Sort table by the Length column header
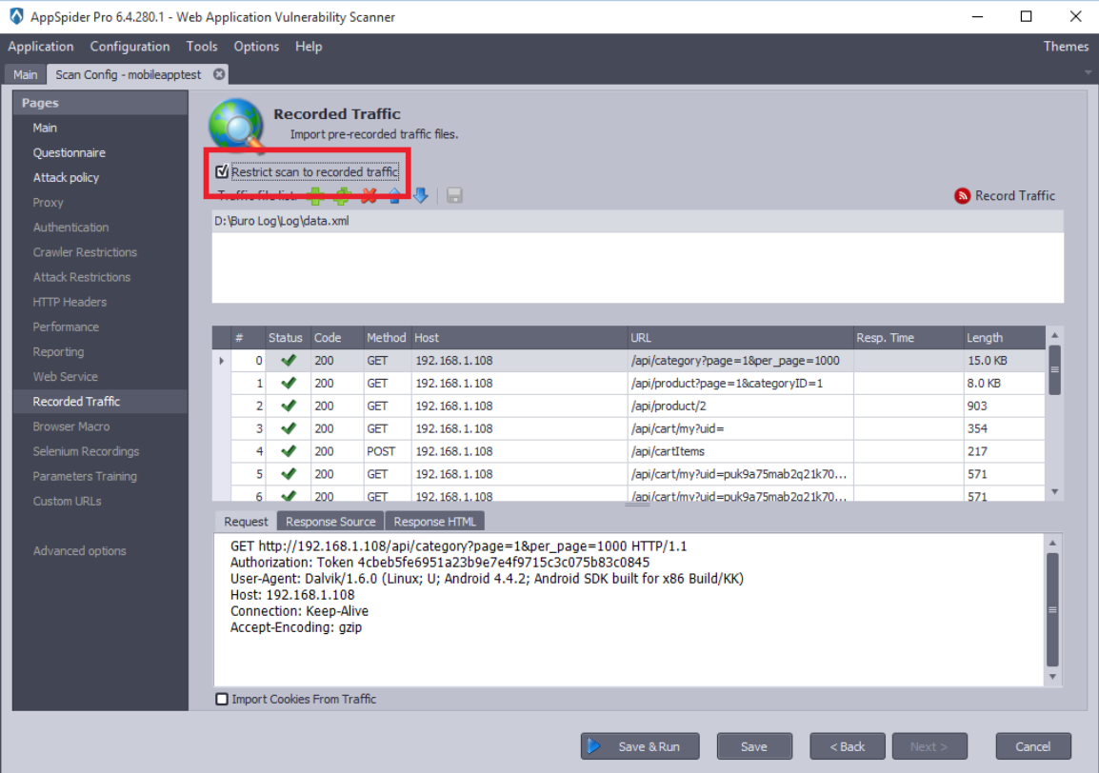 (1005, 338)
